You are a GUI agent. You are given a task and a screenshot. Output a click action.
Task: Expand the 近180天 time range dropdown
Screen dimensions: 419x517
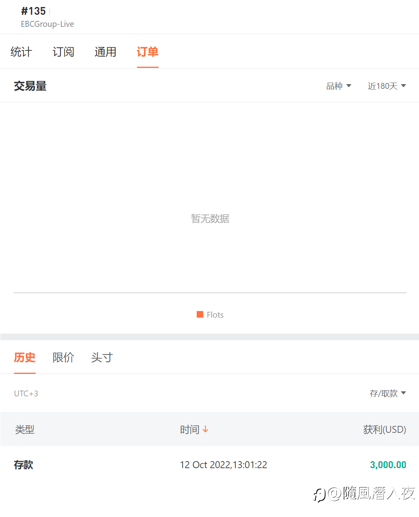tap(387, 86)
